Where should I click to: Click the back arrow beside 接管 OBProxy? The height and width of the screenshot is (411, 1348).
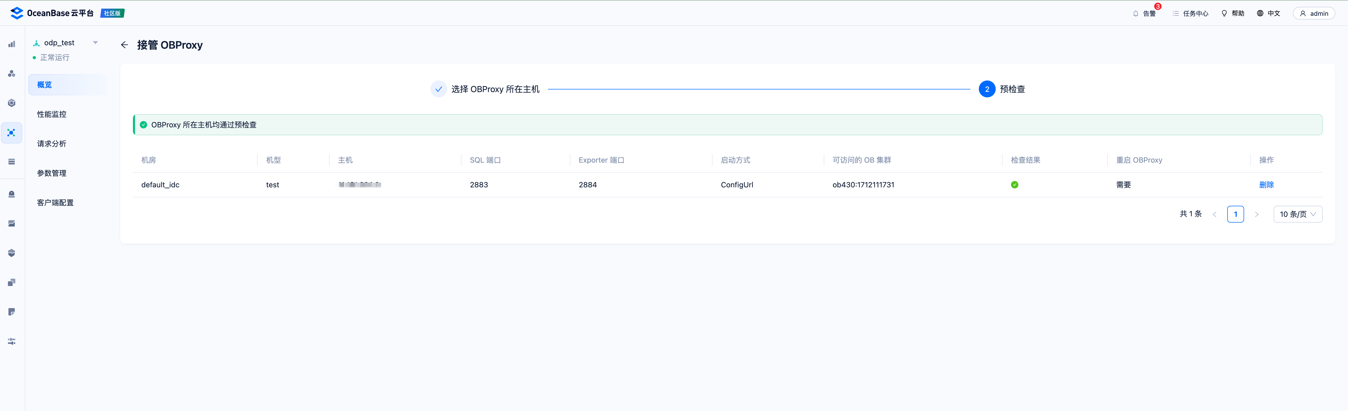coord(124,45)
